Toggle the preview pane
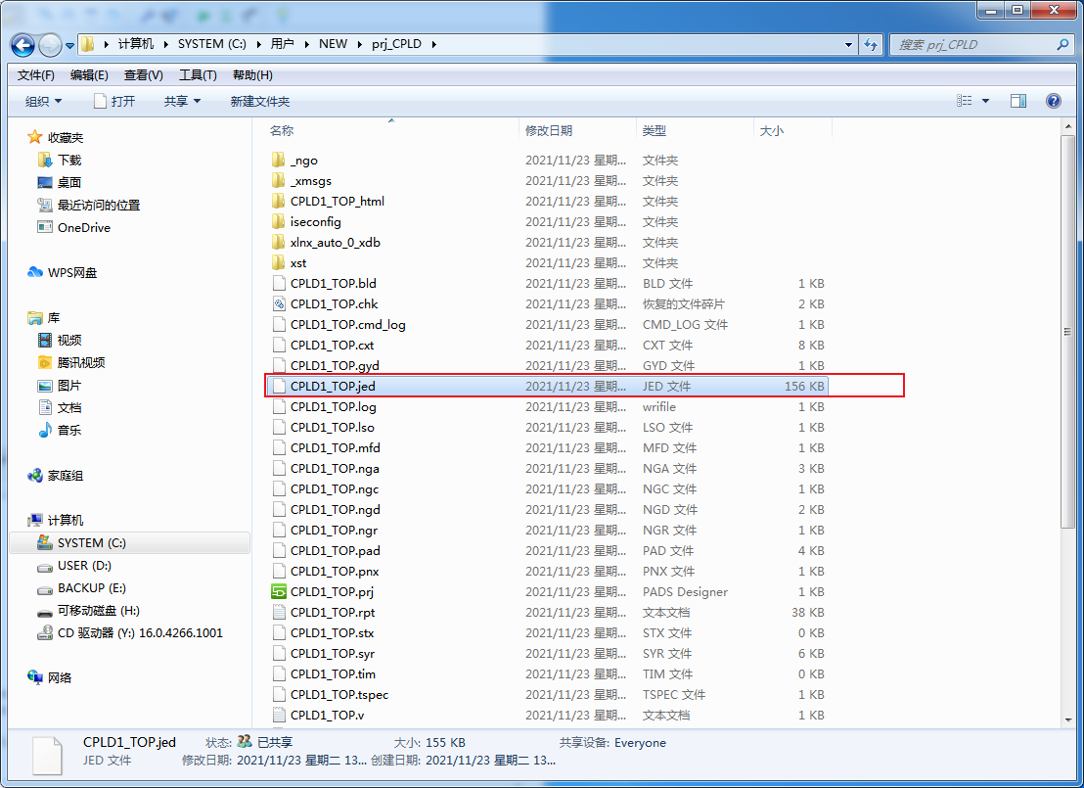This screenshot has width=1084, height=788. click(1017, 100)
